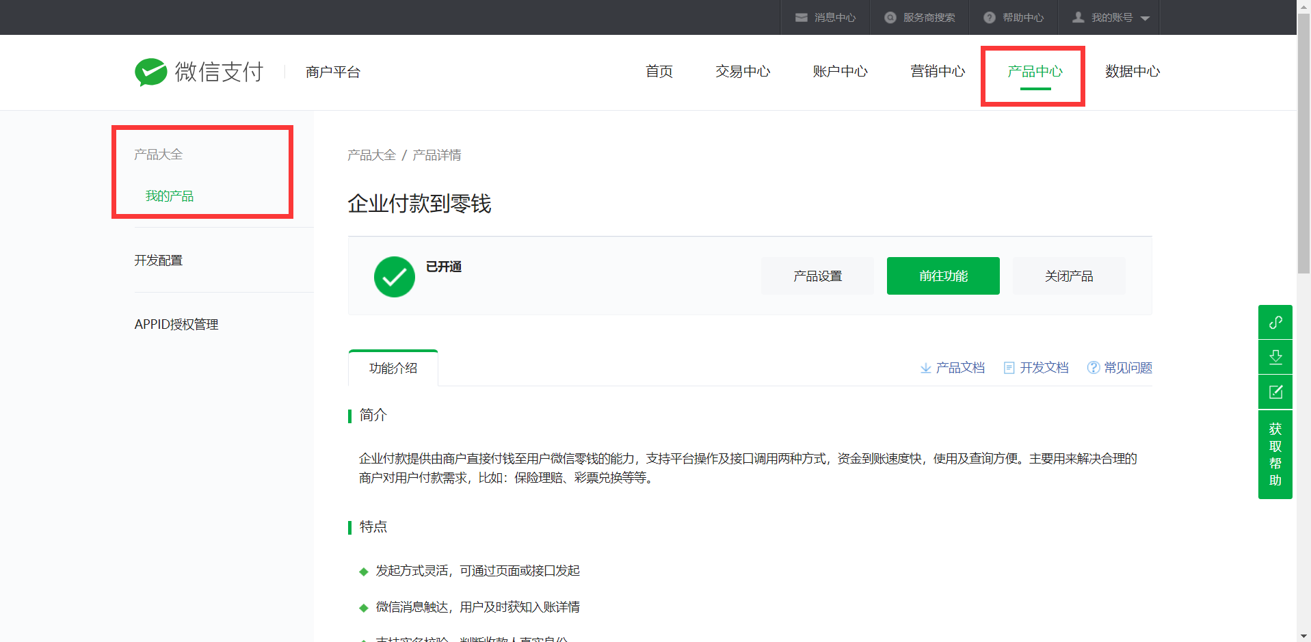This screenshot has height=642, width=1311.
Task: Open 营销中心 navigation tab
Action: pyautogui.click(x=938, y=72)
